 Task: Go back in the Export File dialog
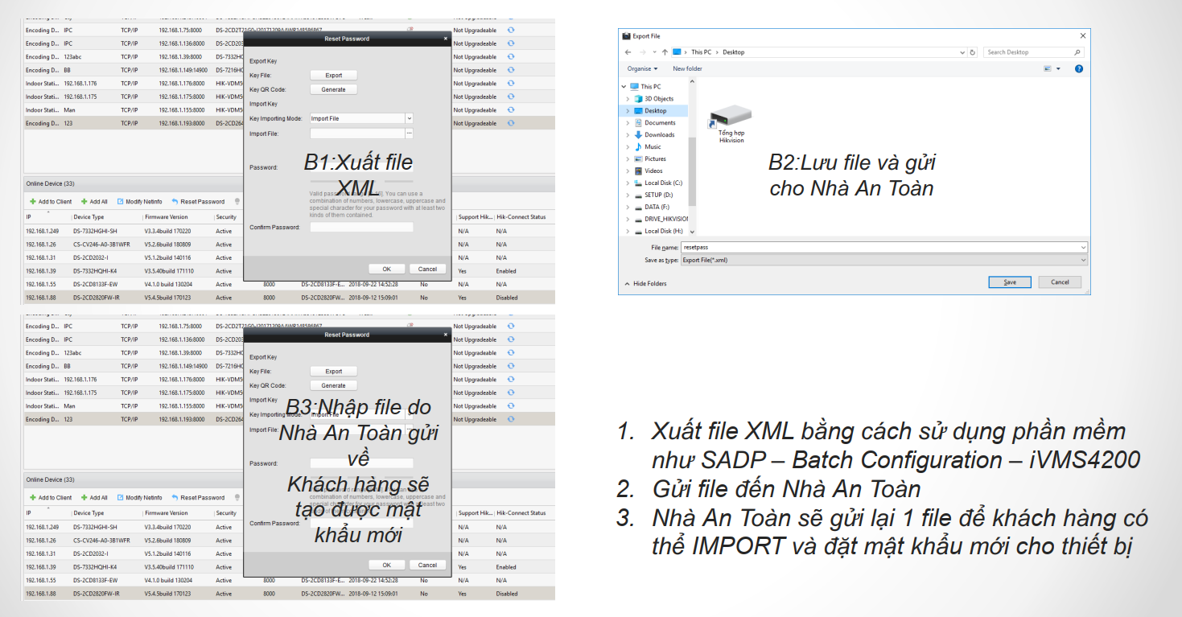coord(628,51)
